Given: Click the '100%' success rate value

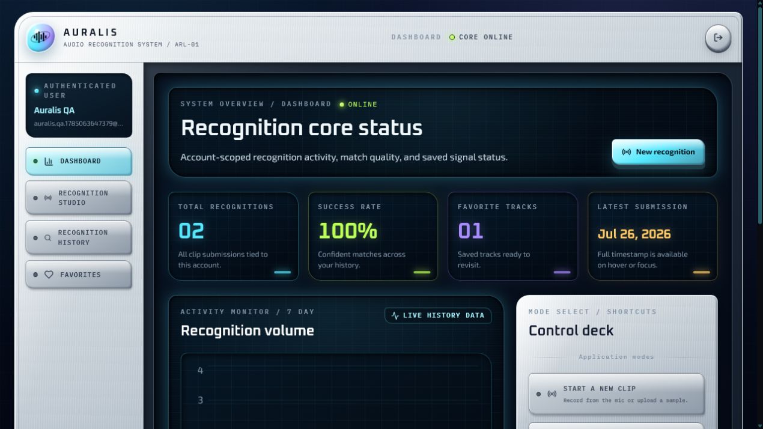Looking at the screenshot, I should (x=348, y=231).
